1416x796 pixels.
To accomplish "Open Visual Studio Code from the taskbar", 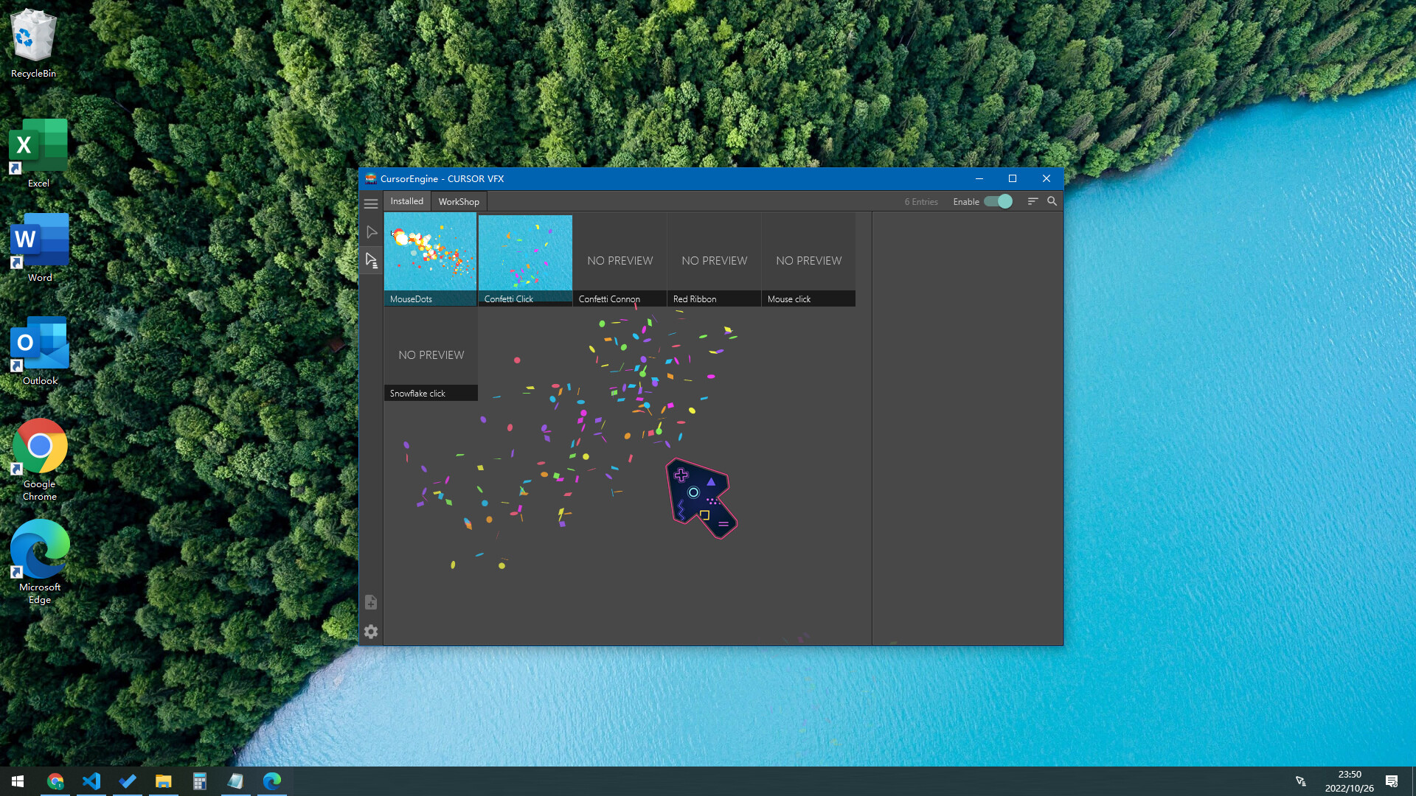I will [91, 781].
